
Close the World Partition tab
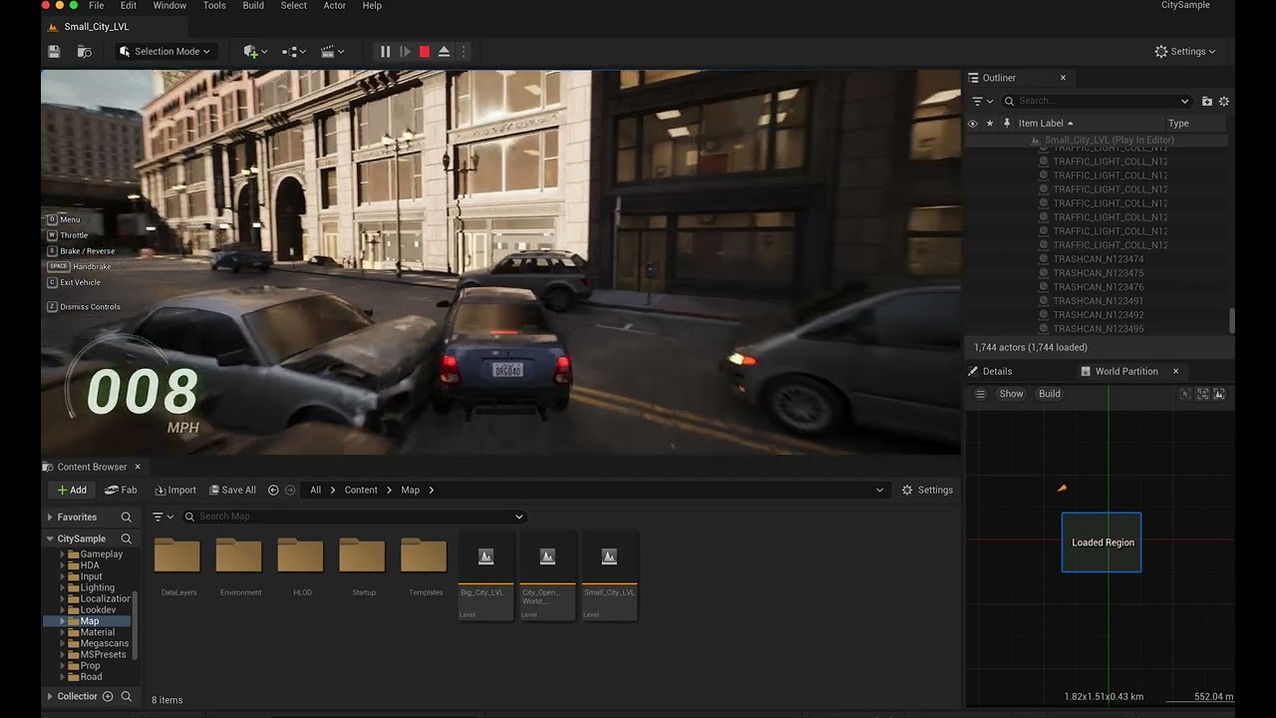pos(1175,371)
